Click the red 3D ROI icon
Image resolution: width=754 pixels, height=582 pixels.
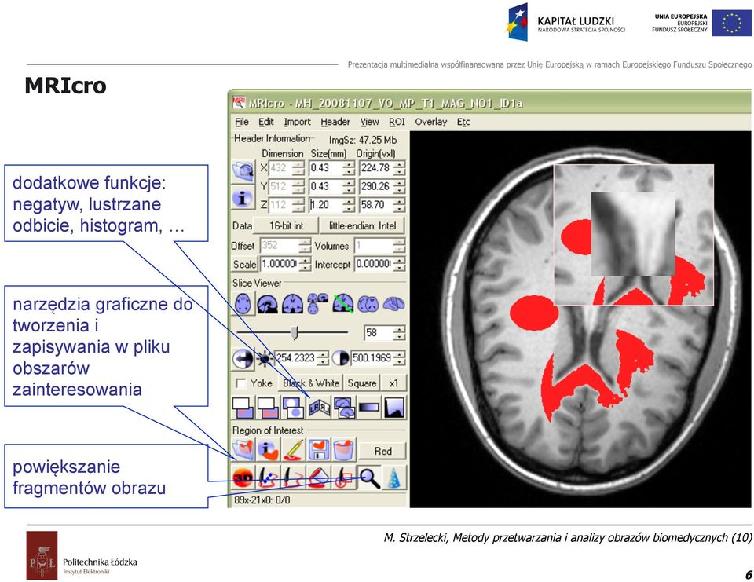[243, 478]
